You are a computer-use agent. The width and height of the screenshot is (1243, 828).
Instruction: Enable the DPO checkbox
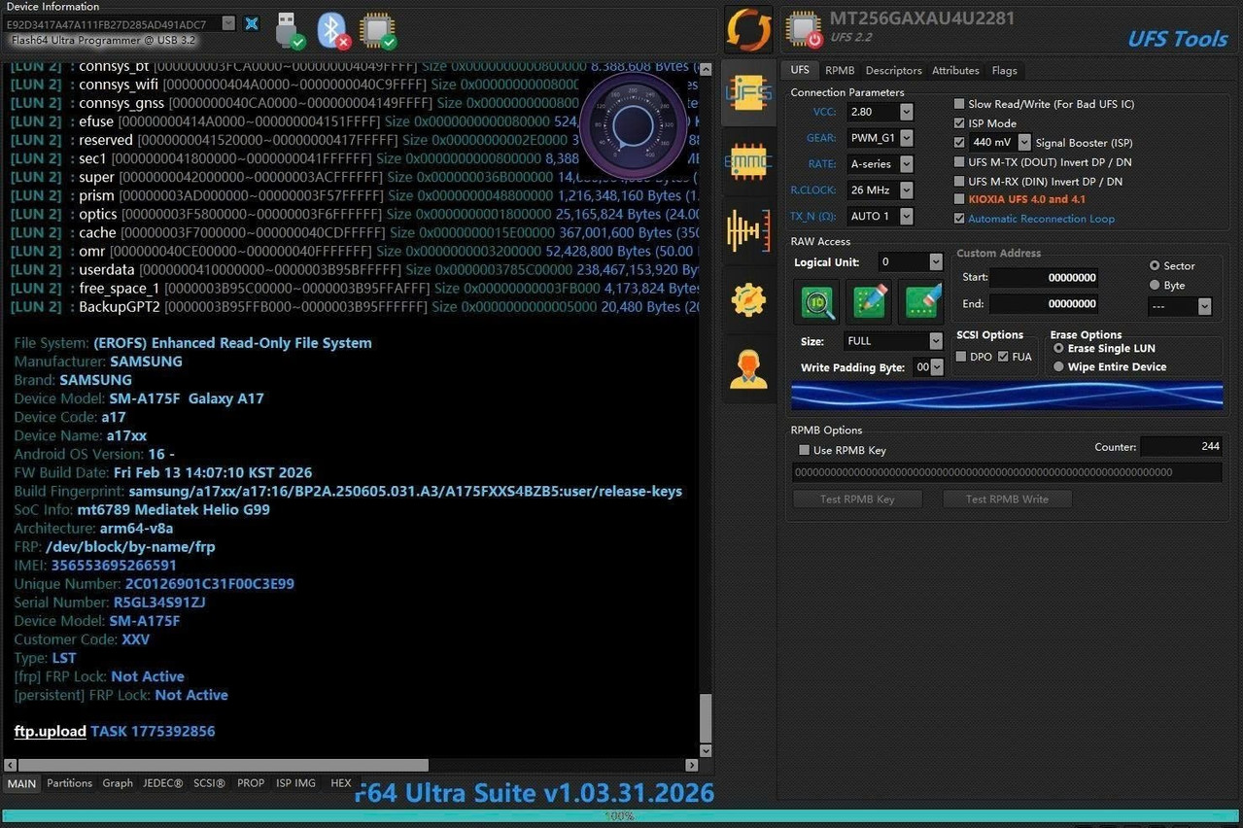click(961, 357)
